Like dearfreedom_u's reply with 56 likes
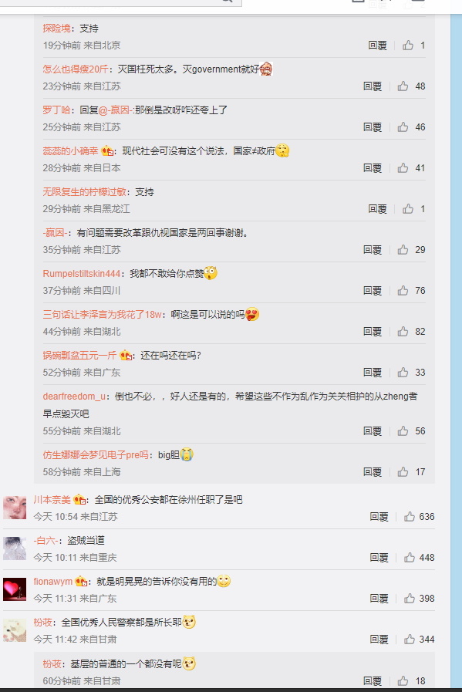This screenshot has width=462, height=692. [x=403, y=430]
